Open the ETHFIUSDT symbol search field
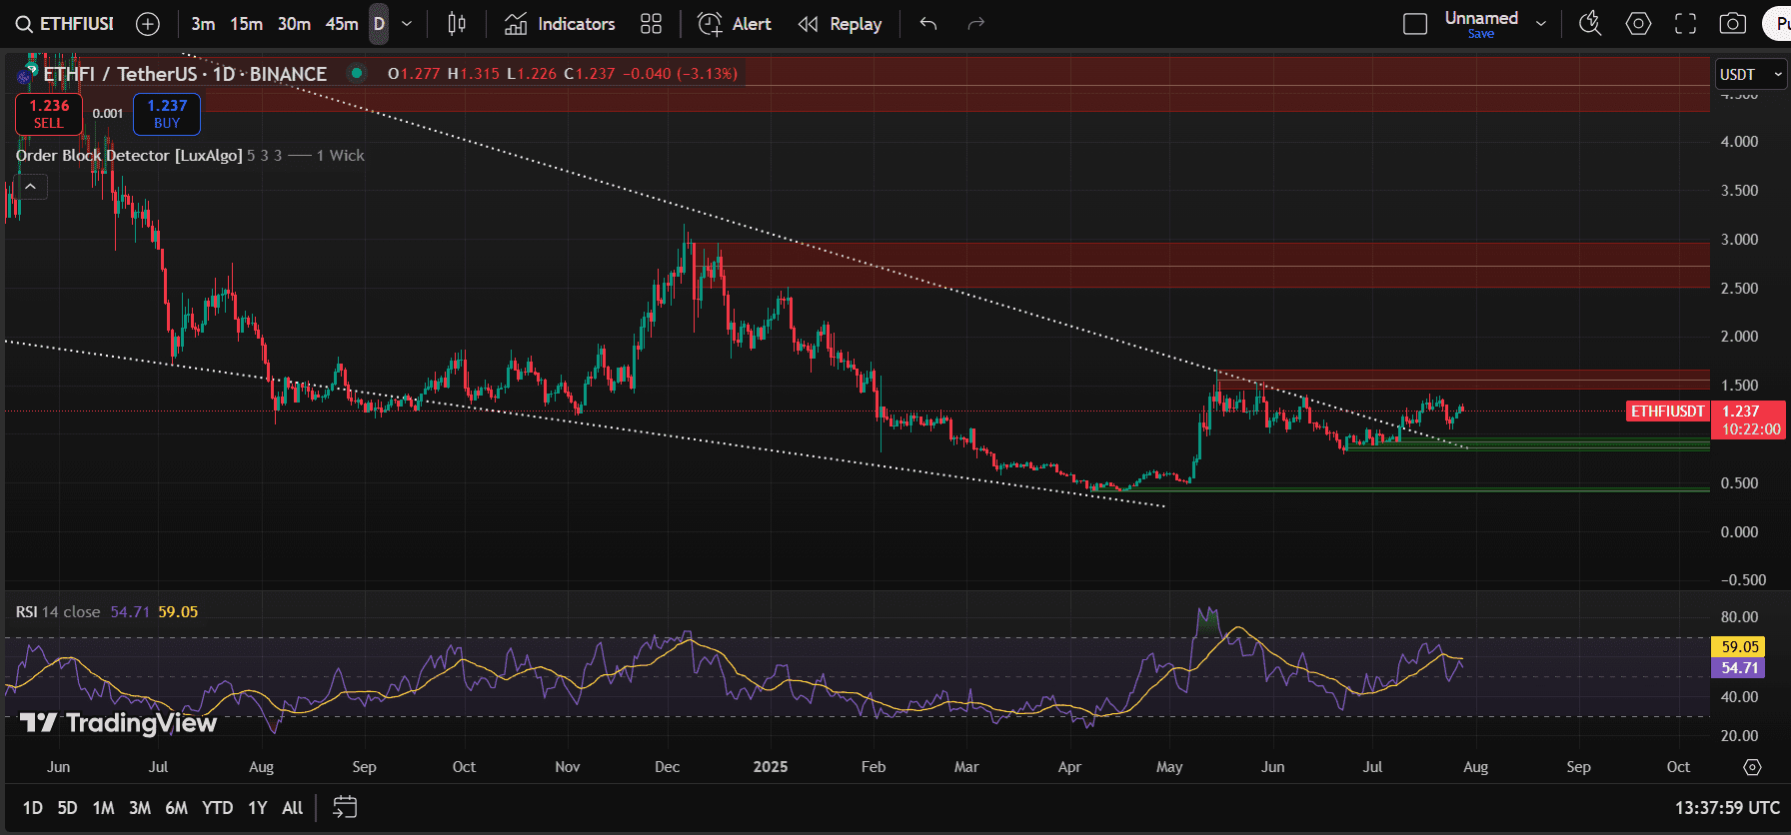 66,24
